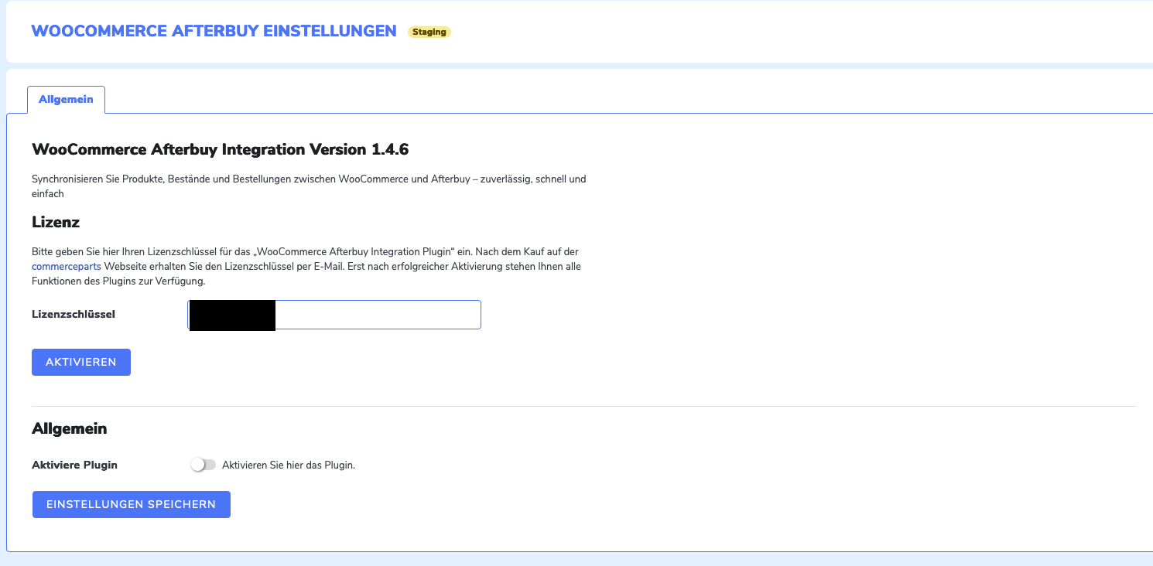Click the 'Synchronisieren Sie Produkte' description paragraph
This screenshot has height=566, width=1153.
[x=308, y=179]
